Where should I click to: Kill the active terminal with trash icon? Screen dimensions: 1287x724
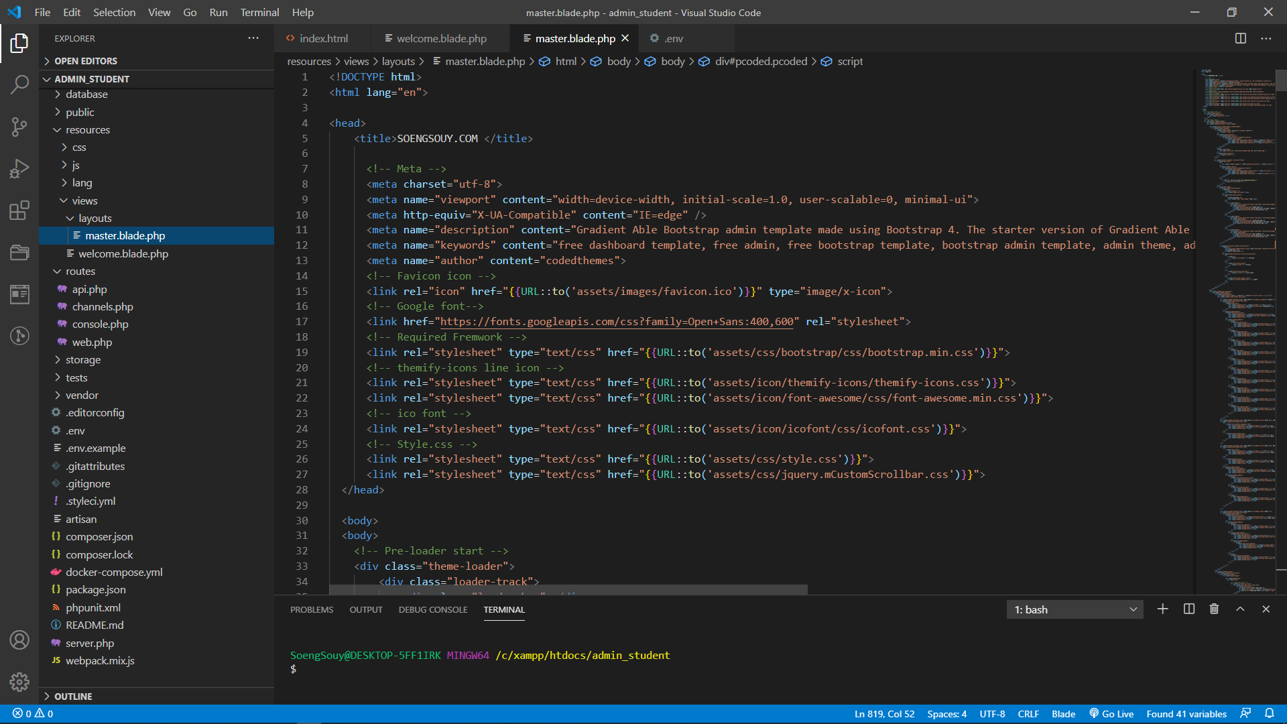coord(1214,609)
